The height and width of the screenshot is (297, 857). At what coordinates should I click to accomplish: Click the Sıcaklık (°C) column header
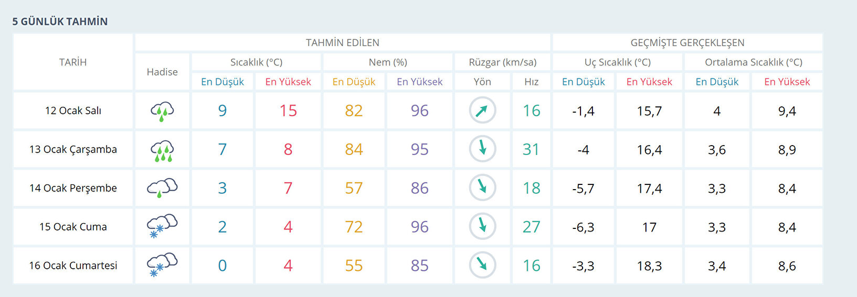pyautogui.click(x=256, y=62)
